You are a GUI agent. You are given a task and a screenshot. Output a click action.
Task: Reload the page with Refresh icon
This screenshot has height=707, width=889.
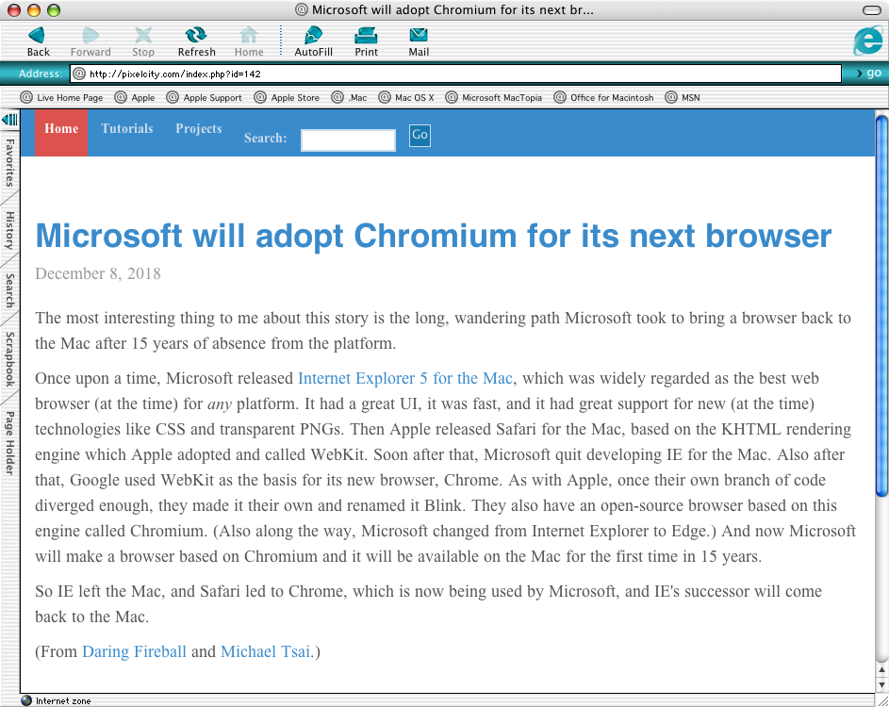[196, 35]
